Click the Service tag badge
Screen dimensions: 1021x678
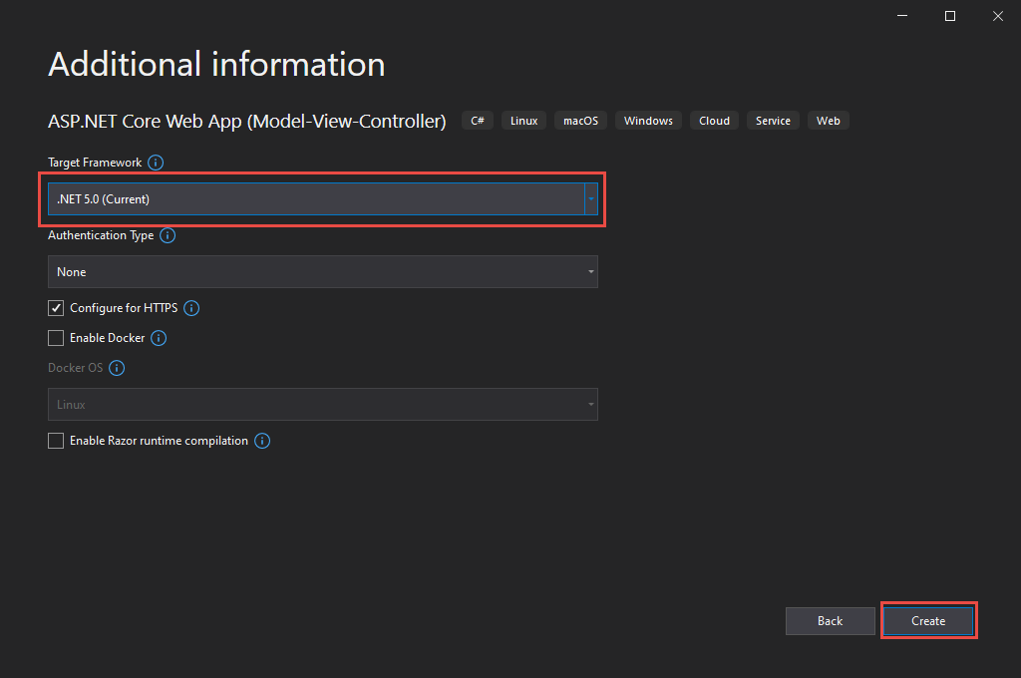773,120
